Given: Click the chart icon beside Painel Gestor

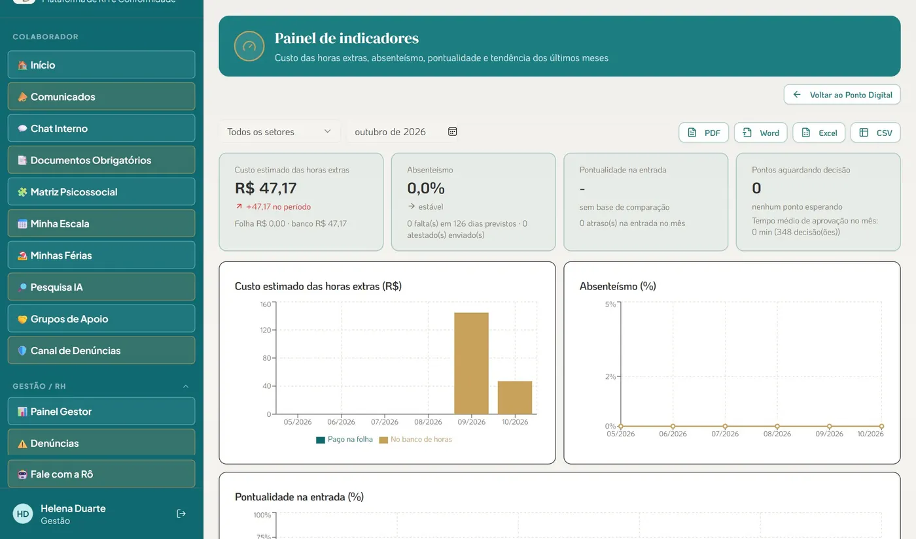Looking at the screenshot, I should (22, 412).
